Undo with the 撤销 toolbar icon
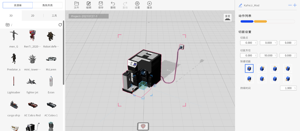 pyautogui.click(x=113, y=5)
